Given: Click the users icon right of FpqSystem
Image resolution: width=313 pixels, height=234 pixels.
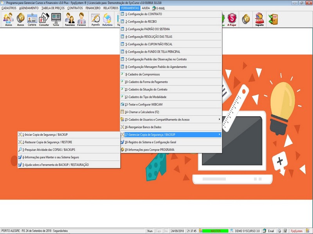Looking at the screenshot, I should point(308,231).
